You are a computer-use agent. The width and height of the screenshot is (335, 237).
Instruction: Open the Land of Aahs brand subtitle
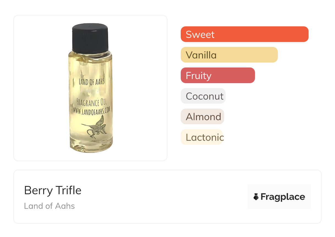point(50,206)
